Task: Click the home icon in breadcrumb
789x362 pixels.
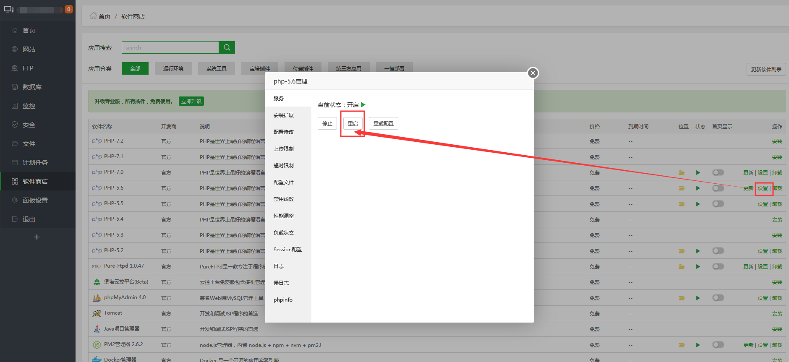Action: click(93, 16)
